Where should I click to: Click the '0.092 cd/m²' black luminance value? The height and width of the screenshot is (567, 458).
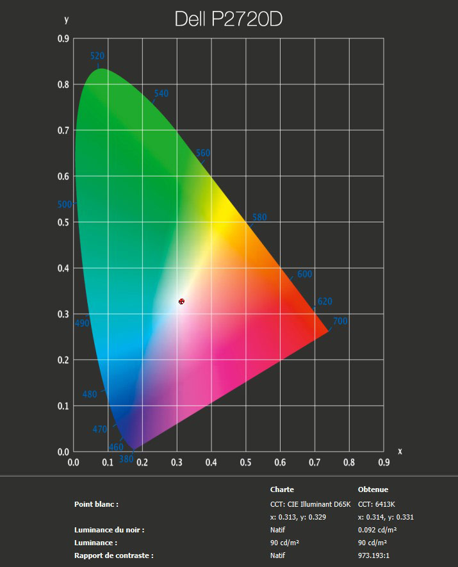(x=377, y=530)
